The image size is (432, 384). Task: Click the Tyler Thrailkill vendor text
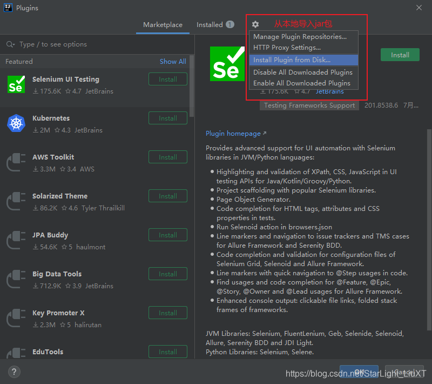(x=103, y=208)
